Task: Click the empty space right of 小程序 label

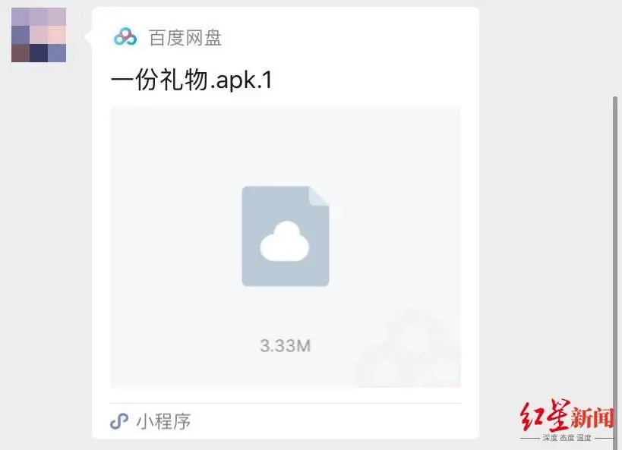Action: tap(325, 421)
